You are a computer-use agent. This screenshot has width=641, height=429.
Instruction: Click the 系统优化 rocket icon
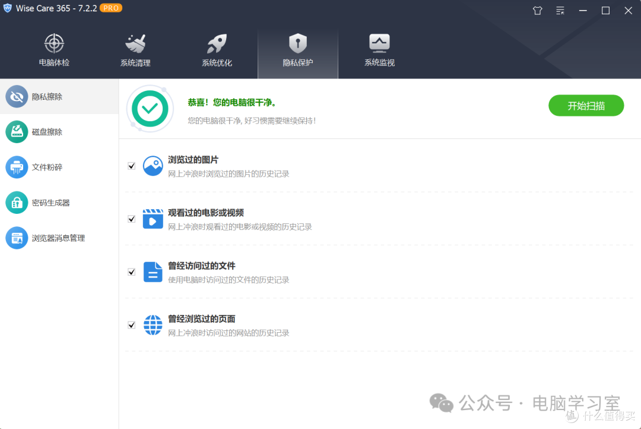point(217,43)
